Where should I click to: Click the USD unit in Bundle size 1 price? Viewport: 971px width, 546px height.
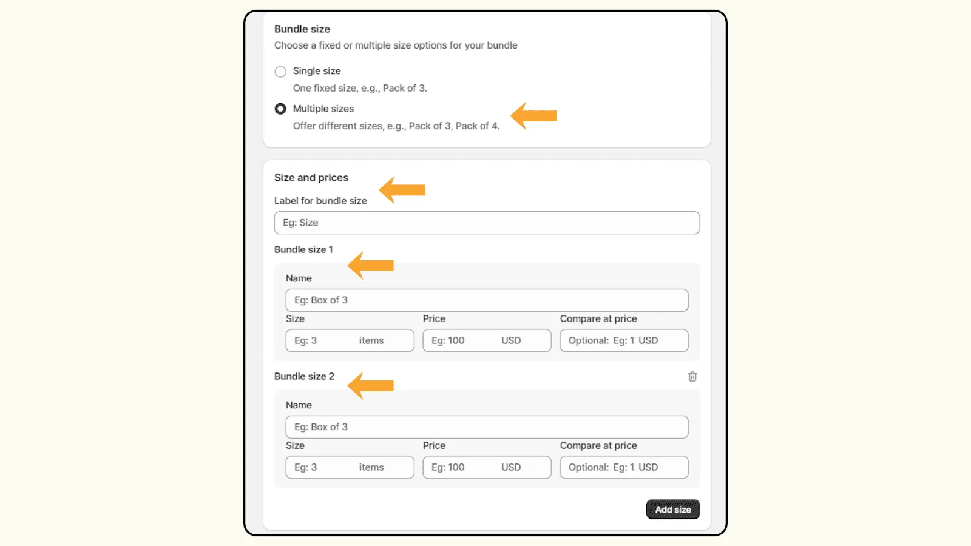coord(512,340)
